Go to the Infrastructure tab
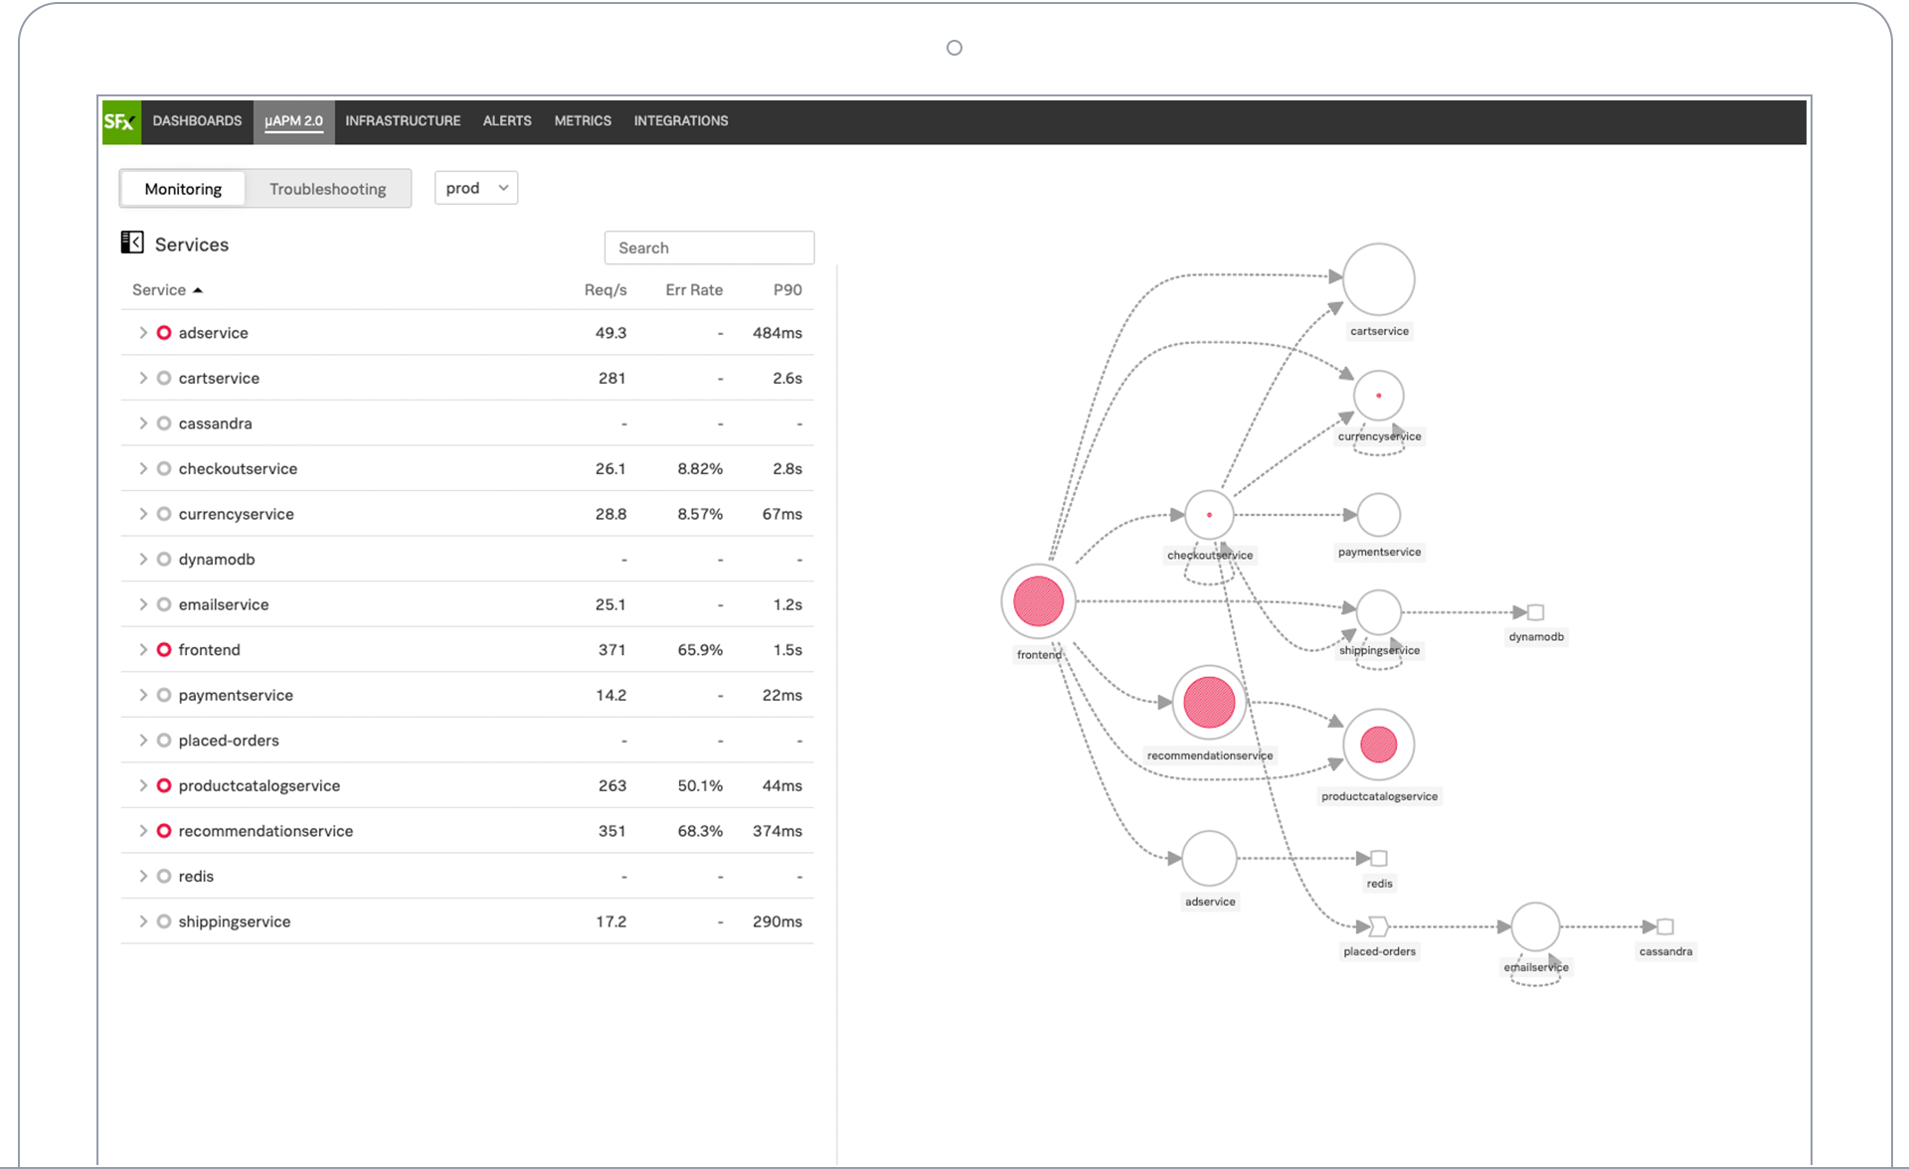This screenshot has width=1909, height=1169. (403, 121)
